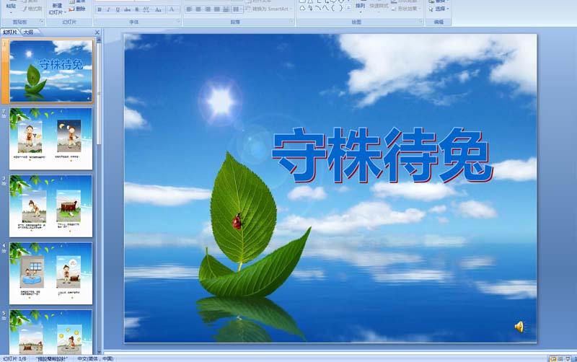Select the slide 2 thumbnail
This screenshot has width=577, height=362.
point(50,138)
